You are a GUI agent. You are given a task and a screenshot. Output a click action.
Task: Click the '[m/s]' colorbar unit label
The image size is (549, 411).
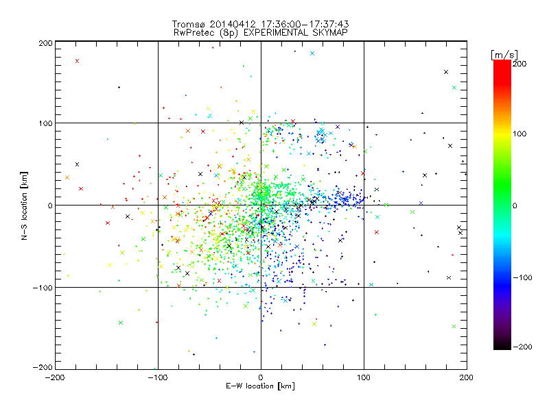point(504,55)
